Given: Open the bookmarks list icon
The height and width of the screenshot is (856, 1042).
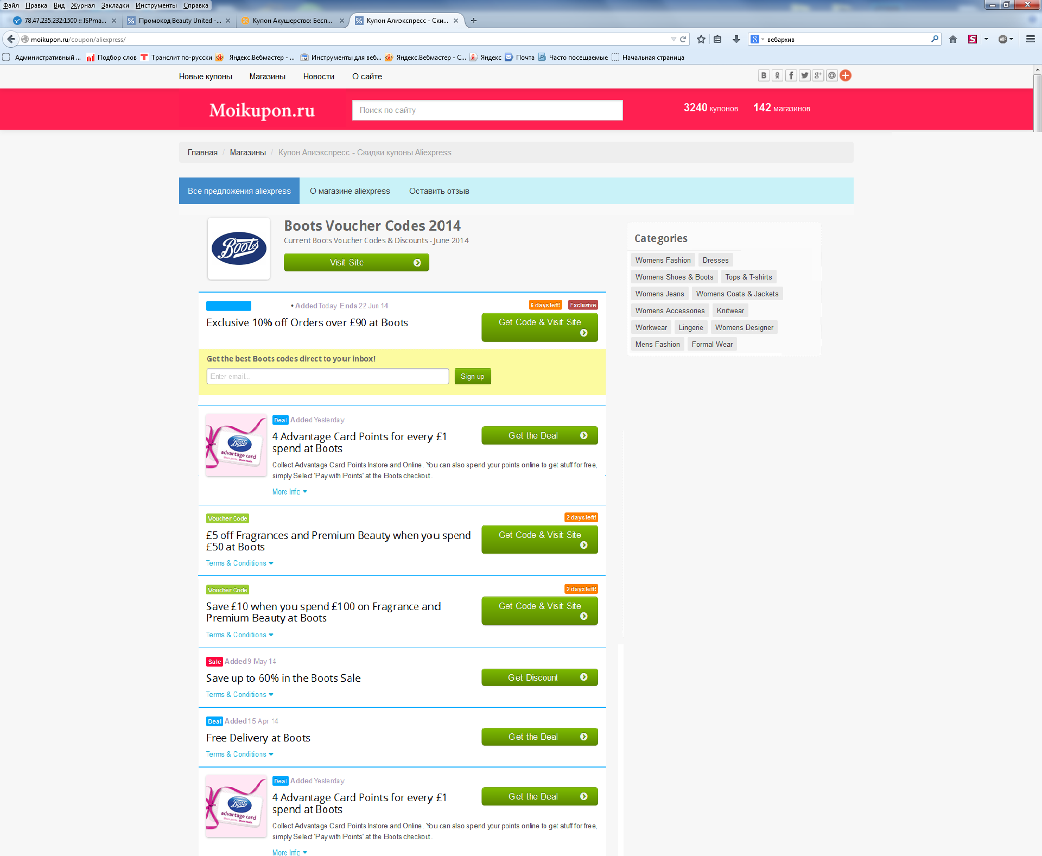Looking at the screenshot, I should (x=717, y=39).
